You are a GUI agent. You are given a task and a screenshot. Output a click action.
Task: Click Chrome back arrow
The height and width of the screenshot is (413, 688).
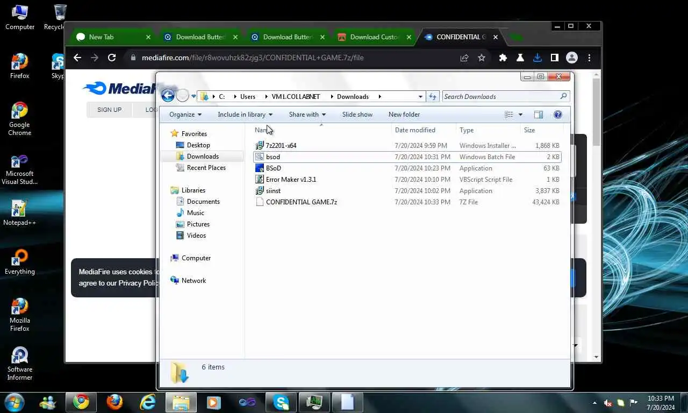(x=77, y=58)
